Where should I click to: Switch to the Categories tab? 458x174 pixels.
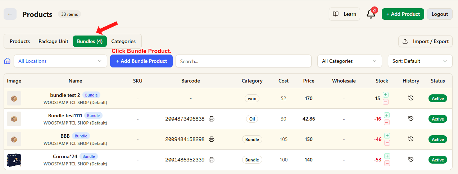pos(123,41)
